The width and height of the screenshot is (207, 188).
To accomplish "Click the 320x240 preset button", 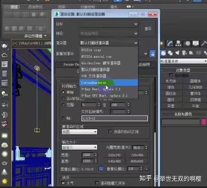I will coord(114,155).
